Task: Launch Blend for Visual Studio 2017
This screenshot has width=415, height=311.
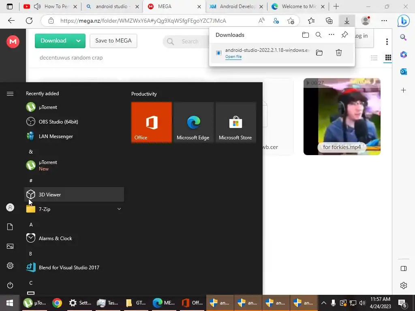Action: [x=75, y=267]
